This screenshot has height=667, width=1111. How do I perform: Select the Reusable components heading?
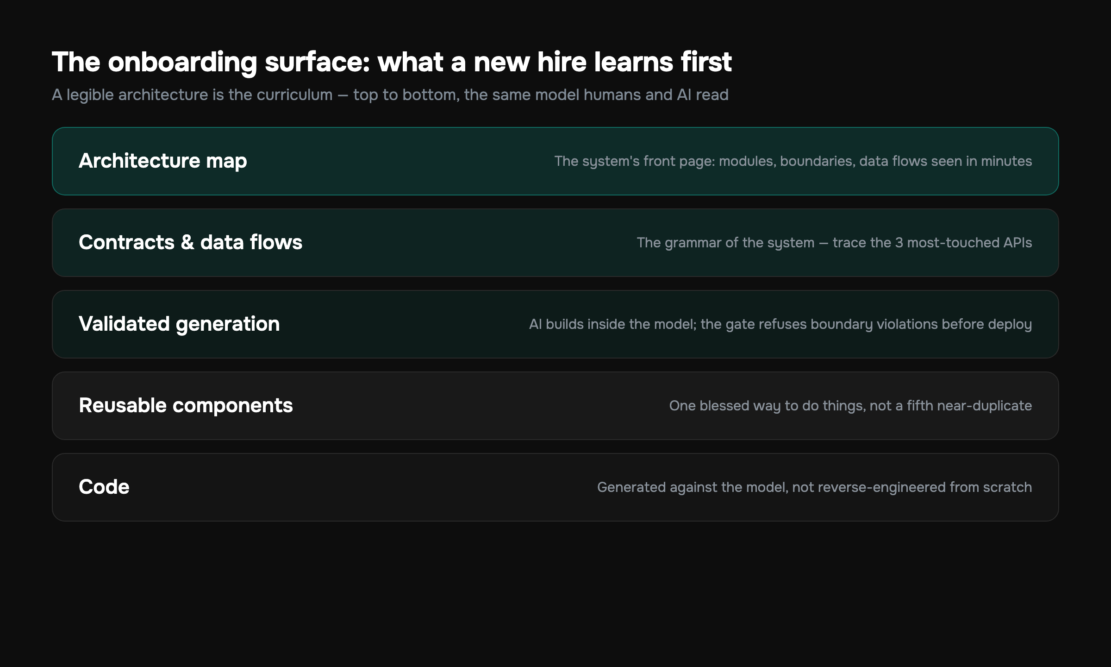point(186,406)
